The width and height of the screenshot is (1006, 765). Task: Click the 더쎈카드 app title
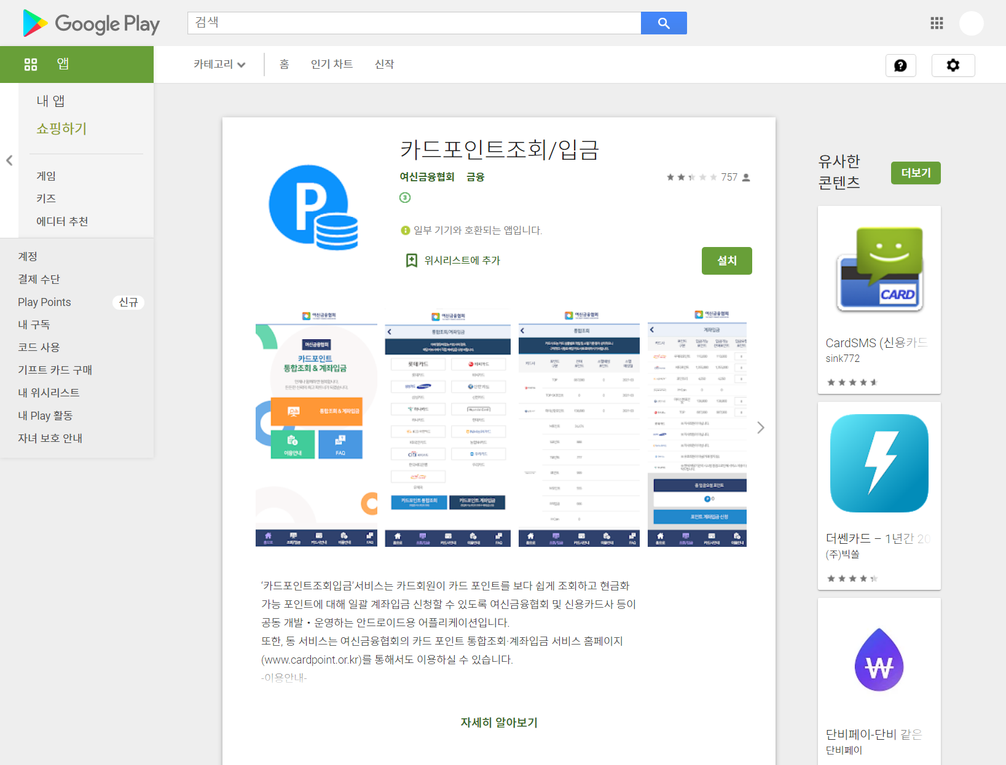click(878, 538)
